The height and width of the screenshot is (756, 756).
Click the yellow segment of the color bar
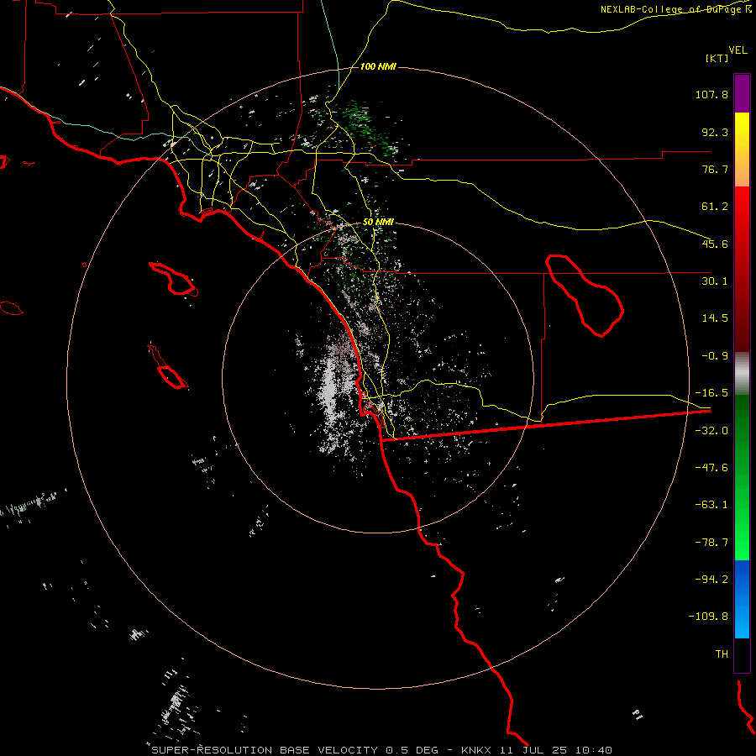pyautogui.click(x=742, y=150)
